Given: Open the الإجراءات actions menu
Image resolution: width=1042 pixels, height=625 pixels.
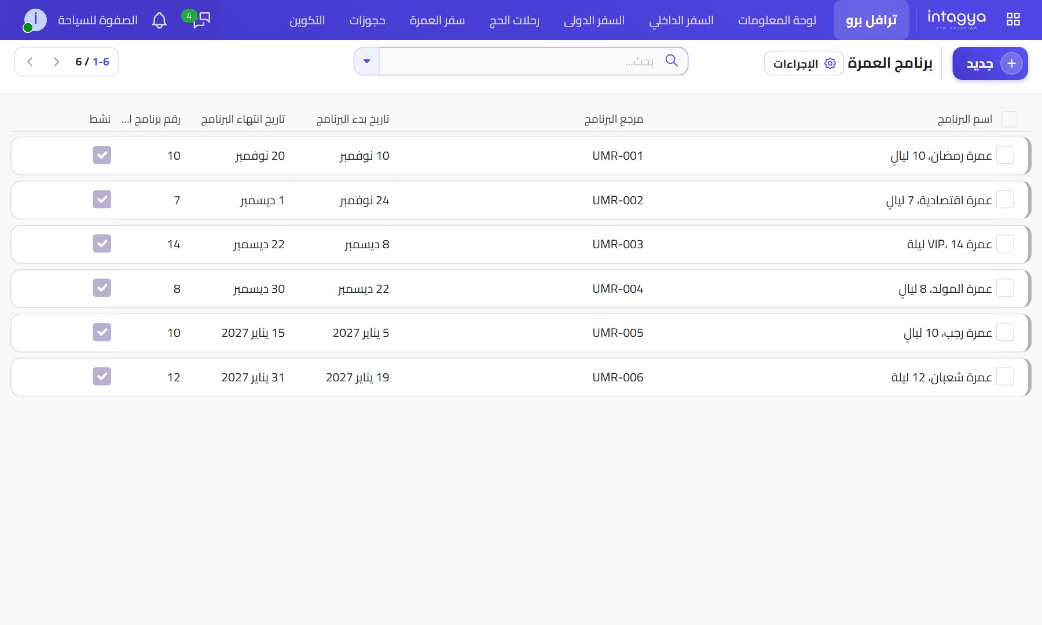Looking at the screenshot, I should [x=804, y=64].
